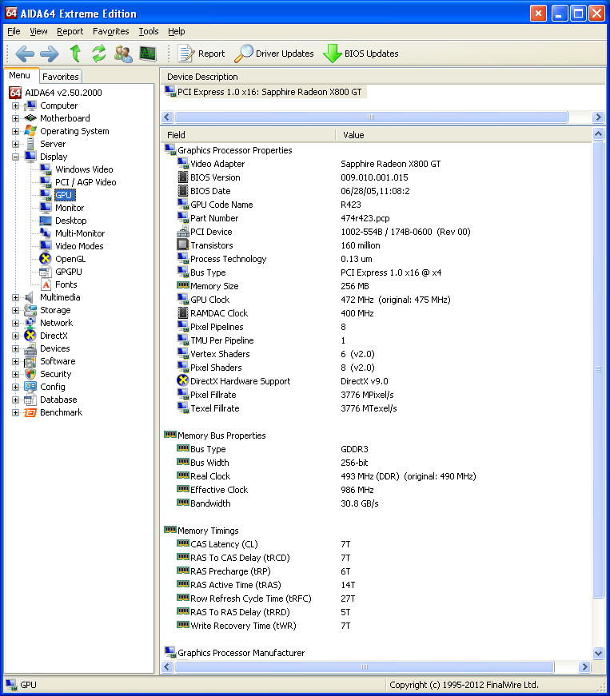Go forward with the blue right arrow
The height and width of the screenshot is (696, 610).
pyautogui.click(x=50, y=54)
